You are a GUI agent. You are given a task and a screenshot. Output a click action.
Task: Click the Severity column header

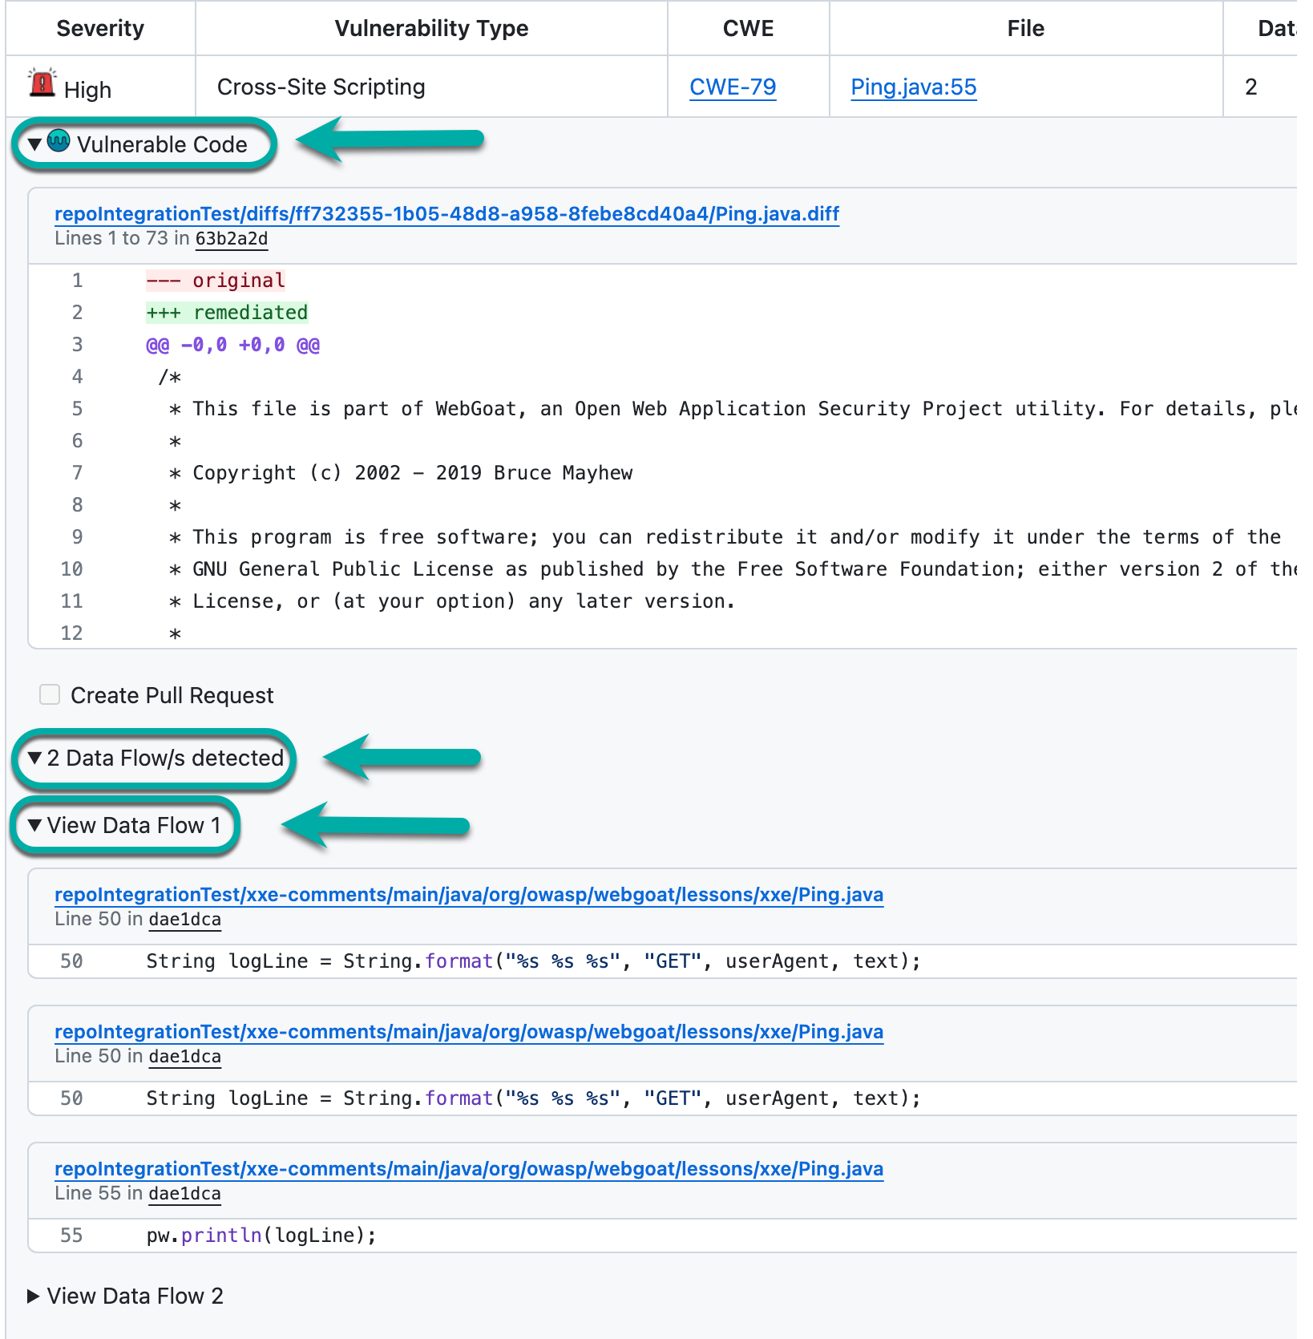pyautogui.click(x=100, y=28)
